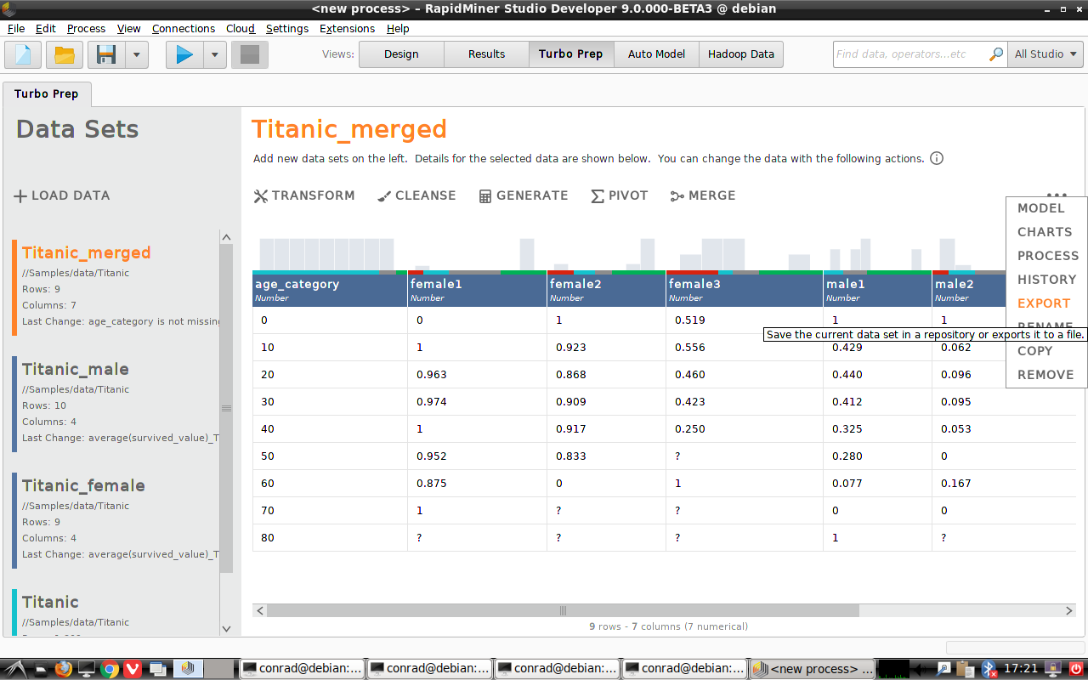Open the Extensions menu
Screen dimensions: 1088x680
tap(347, 28)
